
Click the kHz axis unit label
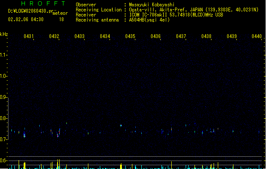tap(4, 34)
